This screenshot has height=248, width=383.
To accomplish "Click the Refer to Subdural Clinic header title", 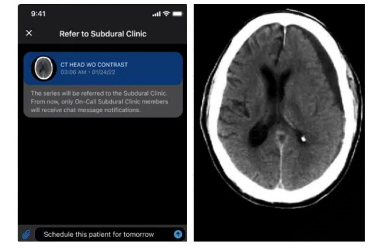I will coord(103,34).
